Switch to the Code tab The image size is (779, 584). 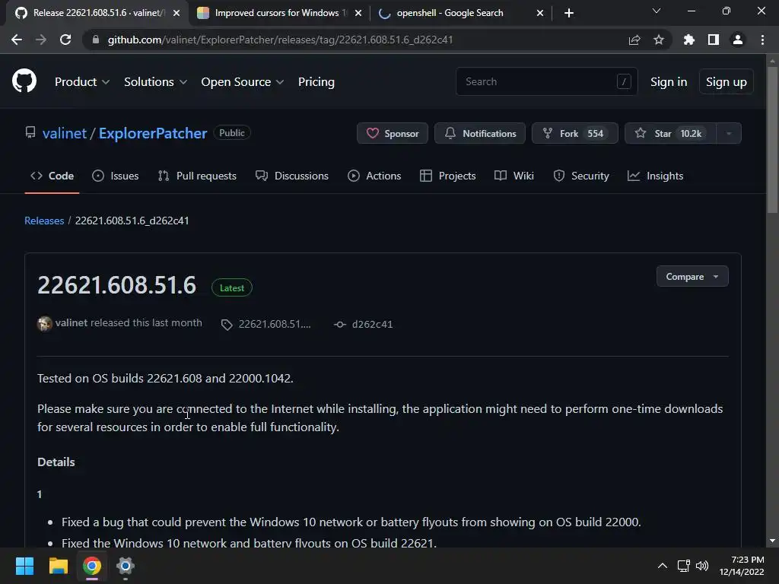click(52, 176)
